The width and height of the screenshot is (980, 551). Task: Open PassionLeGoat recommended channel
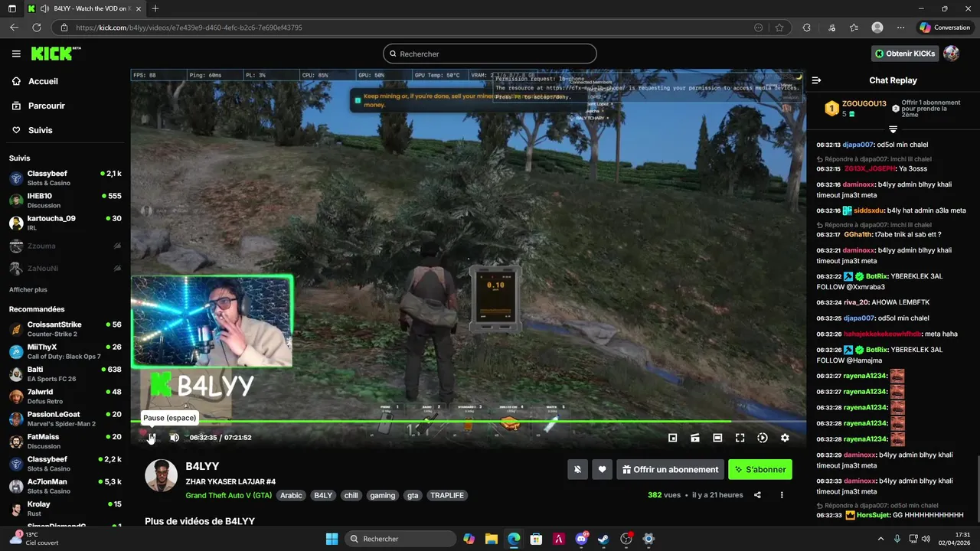tap(65, 419)
